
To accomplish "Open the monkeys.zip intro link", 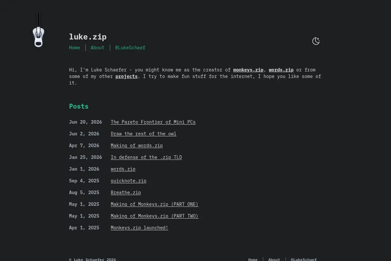I will 248,70.
